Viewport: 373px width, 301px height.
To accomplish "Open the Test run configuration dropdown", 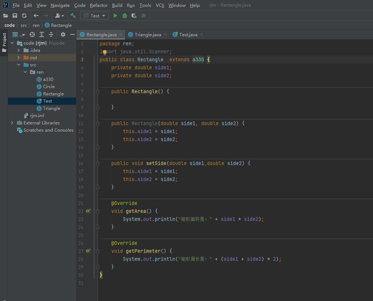I will click(95, 16).
